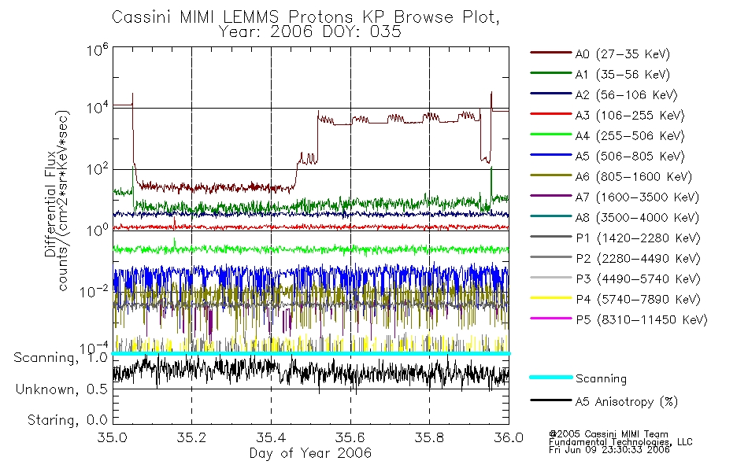This screenshot has width=748, height=472.
Task: Click the red A3 legend line
Action: point(551,114)
